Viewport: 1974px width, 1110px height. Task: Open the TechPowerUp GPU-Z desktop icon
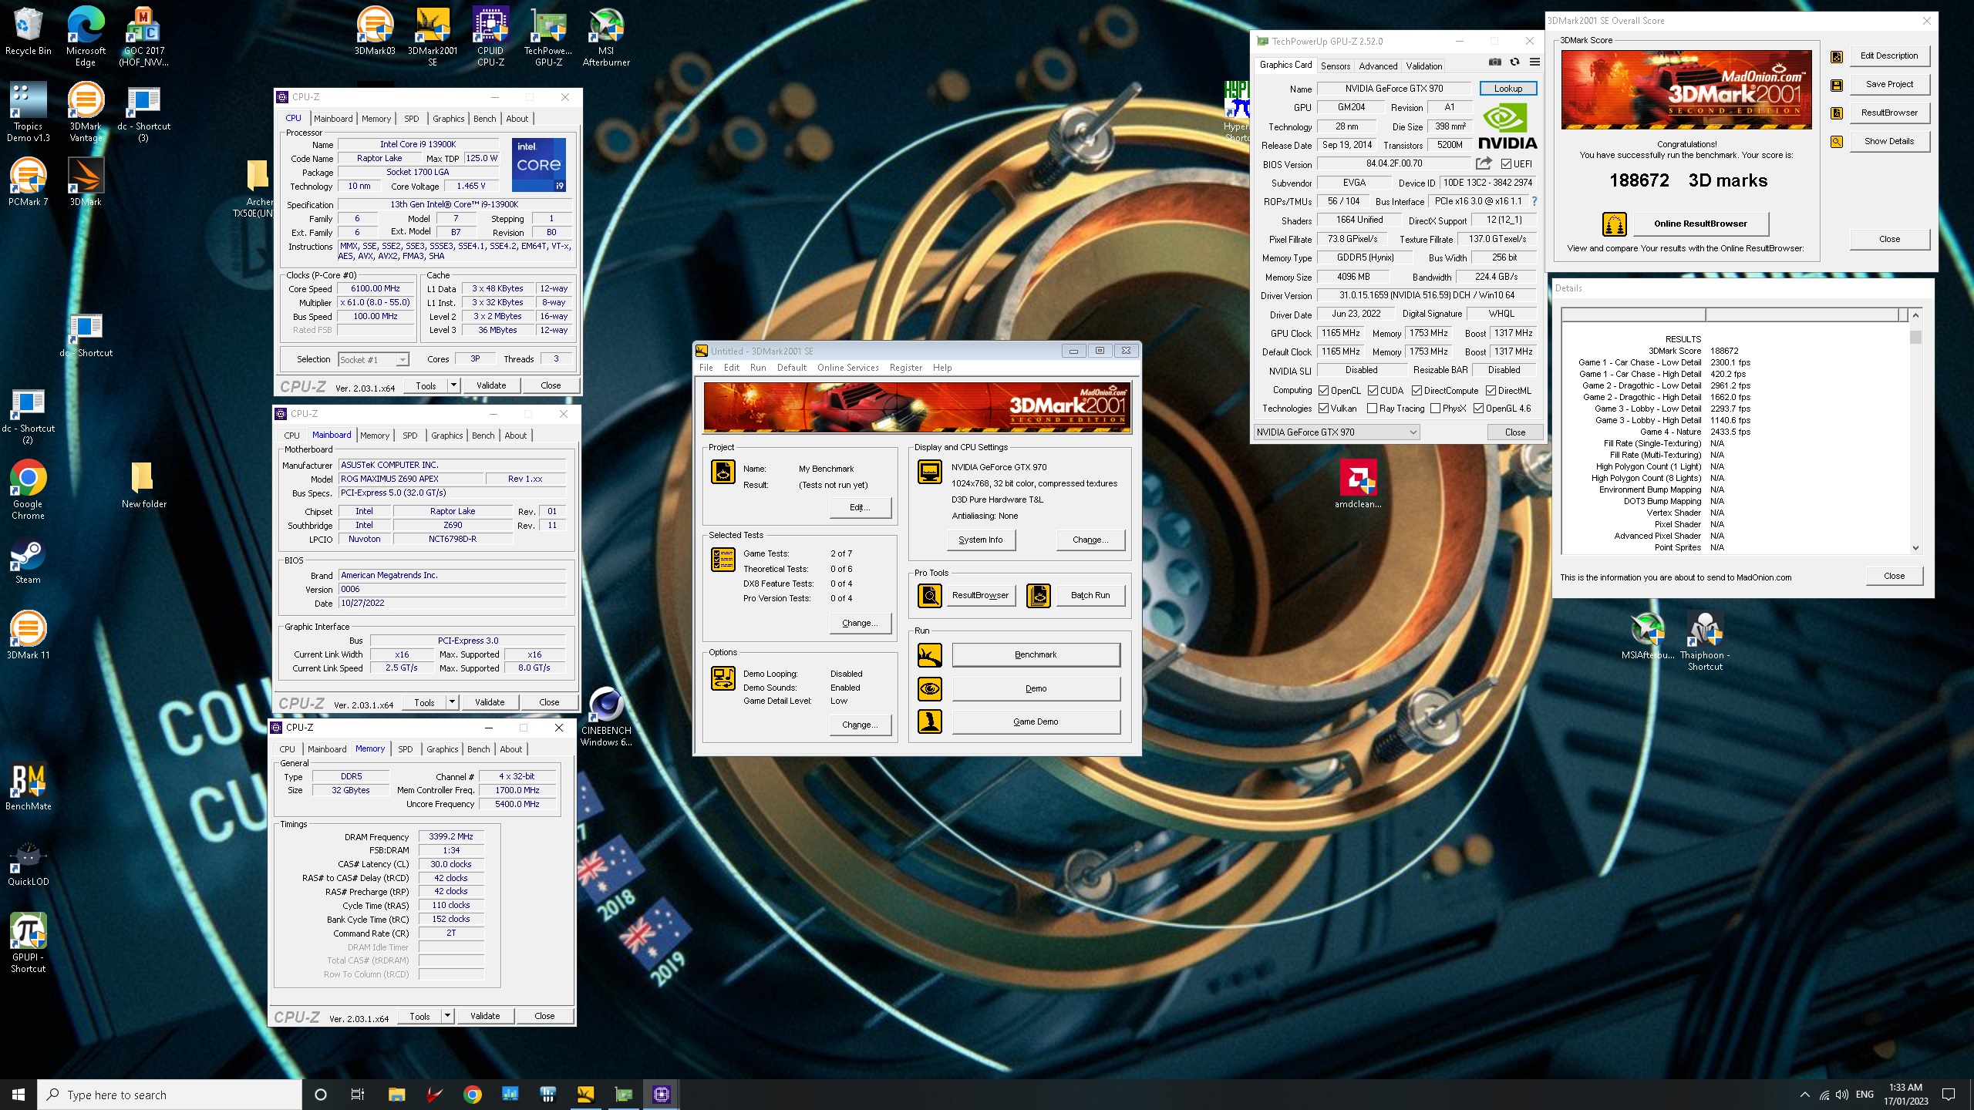tap(548, 36)
